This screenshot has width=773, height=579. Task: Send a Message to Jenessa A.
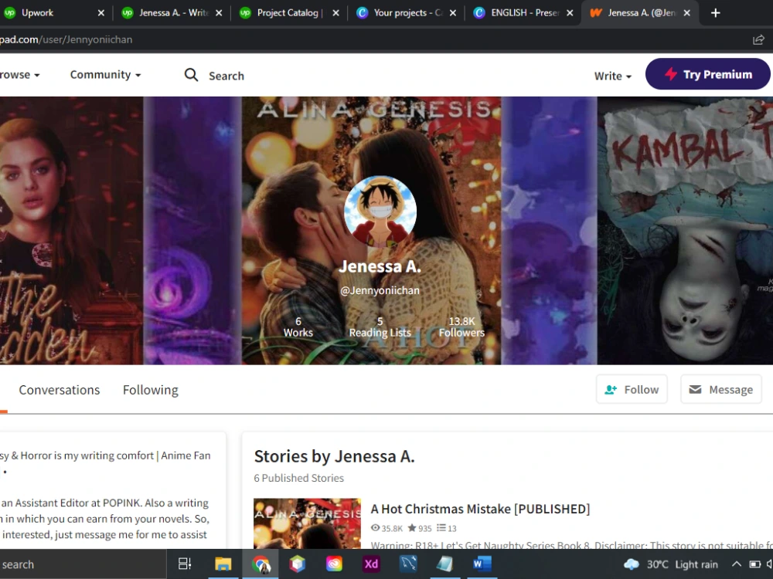point(720,389)
